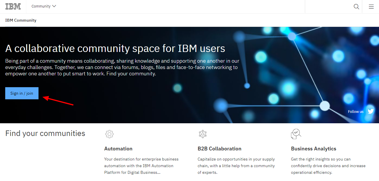The height and width of the screenshot is (181, 379).
Task: Open the B2B Collaboration community heading
Action: click(x=219, y=149)
